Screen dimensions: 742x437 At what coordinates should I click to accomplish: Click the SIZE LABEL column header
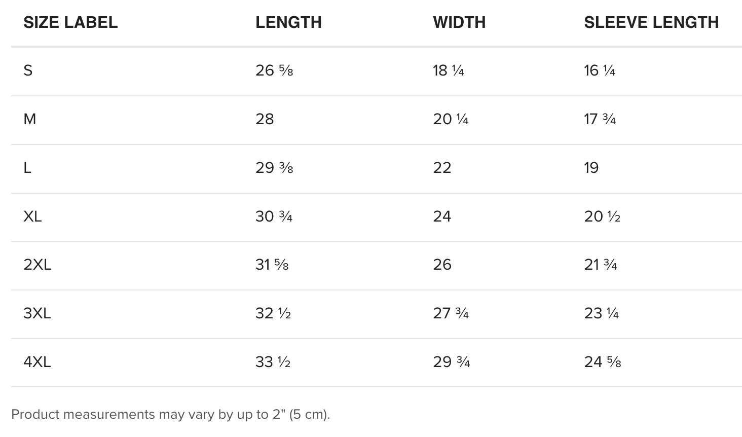point(70,22)
